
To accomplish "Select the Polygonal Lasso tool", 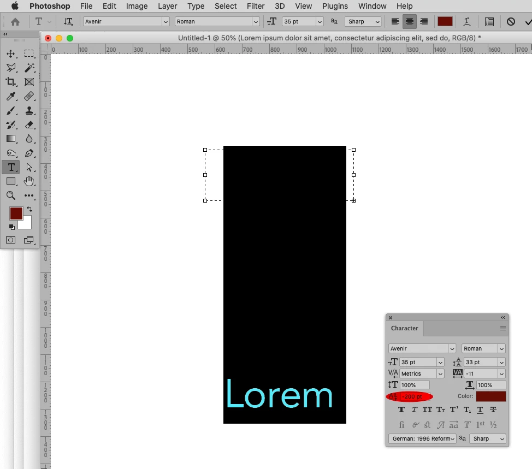I will 11,68.
